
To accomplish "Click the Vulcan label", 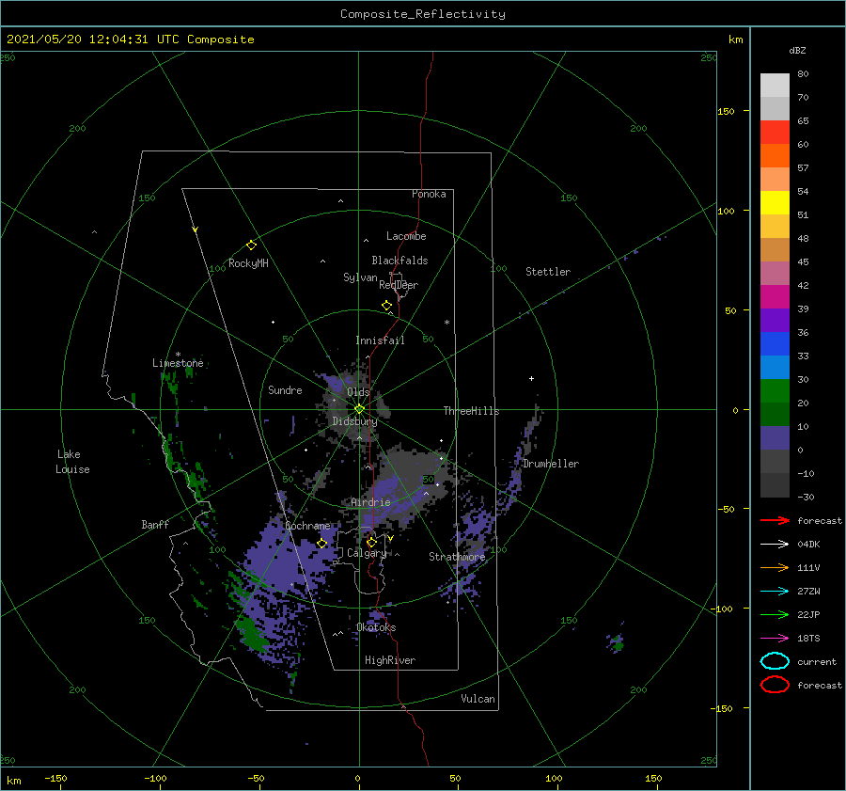I will pyautogui.click(x=478, y=699).
